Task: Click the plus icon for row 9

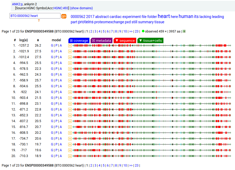Action: tap(70, 92)
